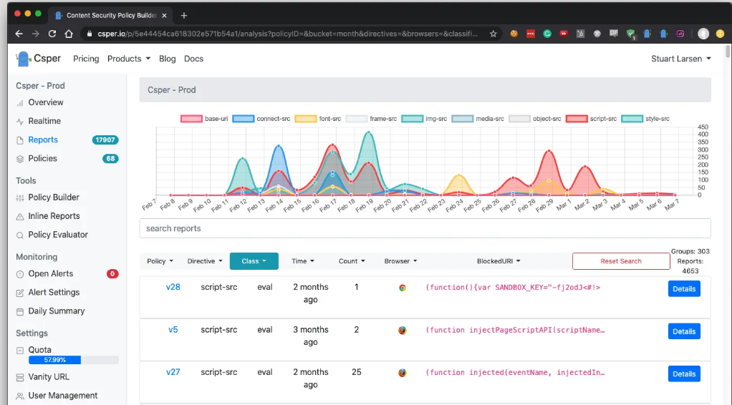The width and height of the screenshot is (732, 405).
Task: Open Policy Builder from sidebar
Action: [53, 197]
